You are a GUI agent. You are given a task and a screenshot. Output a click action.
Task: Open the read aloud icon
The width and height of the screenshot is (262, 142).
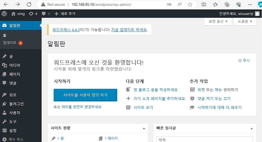180,4
